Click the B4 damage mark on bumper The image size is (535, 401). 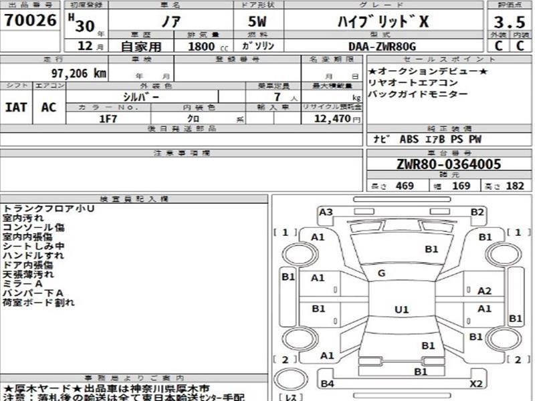coord(327,384)
